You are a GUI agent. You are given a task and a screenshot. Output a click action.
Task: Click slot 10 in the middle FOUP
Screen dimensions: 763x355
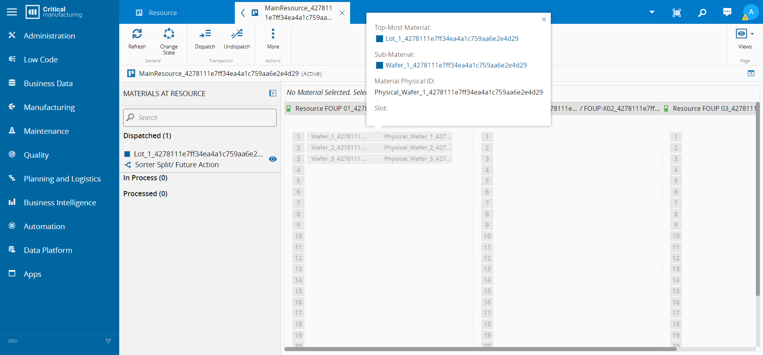(x=487, y=236)
